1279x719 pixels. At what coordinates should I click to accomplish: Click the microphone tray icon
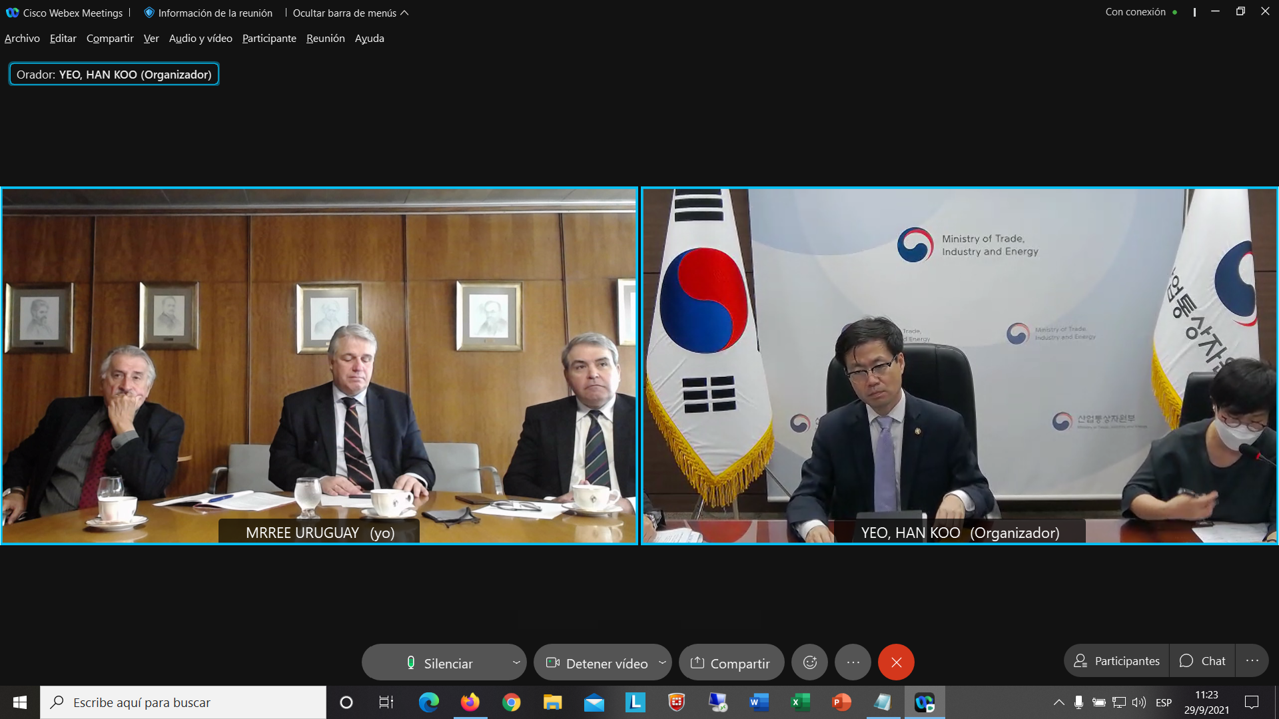click(x=1078, y=702)
